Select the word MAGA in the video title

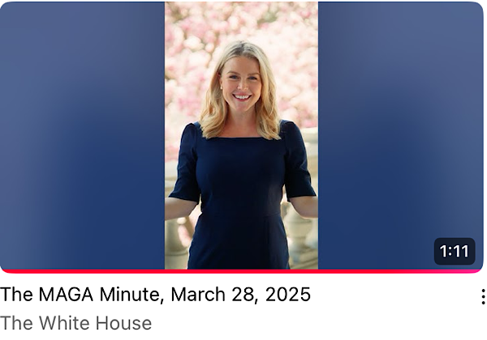[x=66, y=294]
